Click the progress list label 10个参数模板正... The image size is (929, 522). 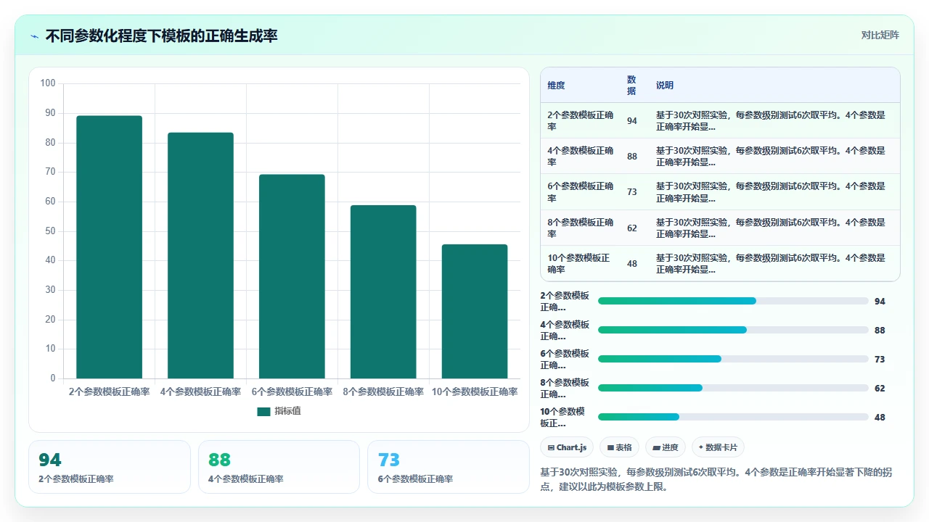coord(565,417)
